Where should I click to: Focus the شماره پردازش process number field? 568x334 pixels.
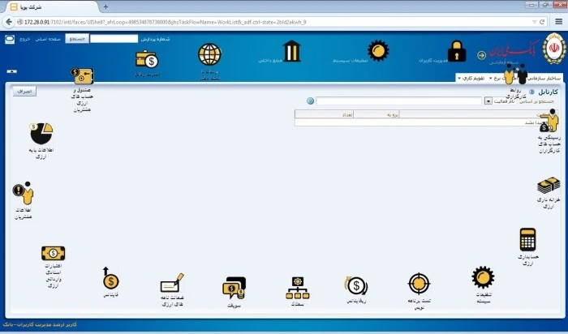114,39
